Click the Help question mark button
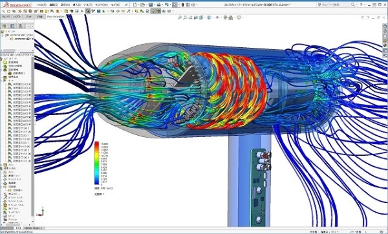388x234 pixels. 361,5
